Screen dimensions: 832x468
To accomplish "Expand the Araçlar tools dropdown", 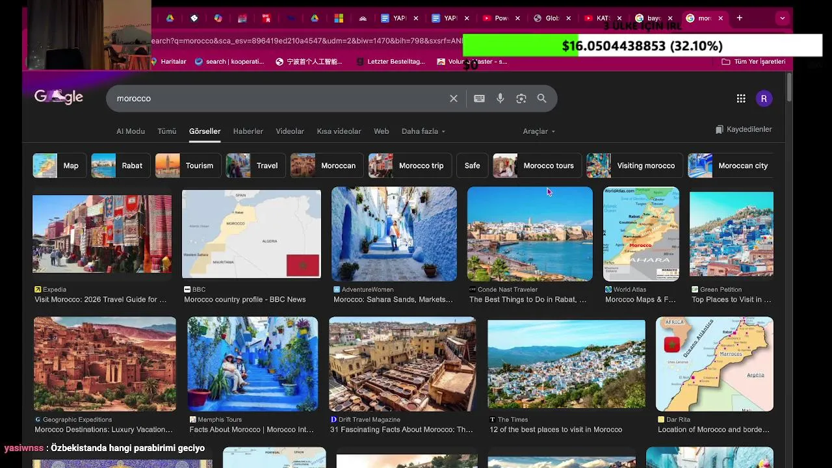I will click(539, 131).
